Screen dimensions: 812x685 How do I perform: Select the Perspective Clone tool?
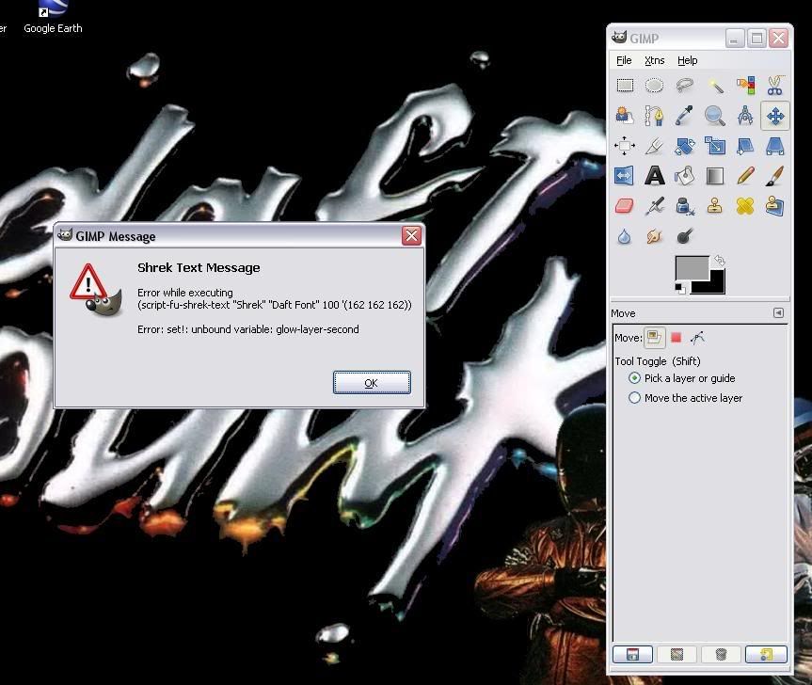click(x=774, y=207)
